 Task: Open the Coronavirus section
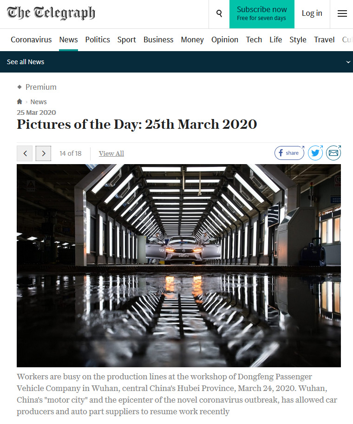coord(31,40)
